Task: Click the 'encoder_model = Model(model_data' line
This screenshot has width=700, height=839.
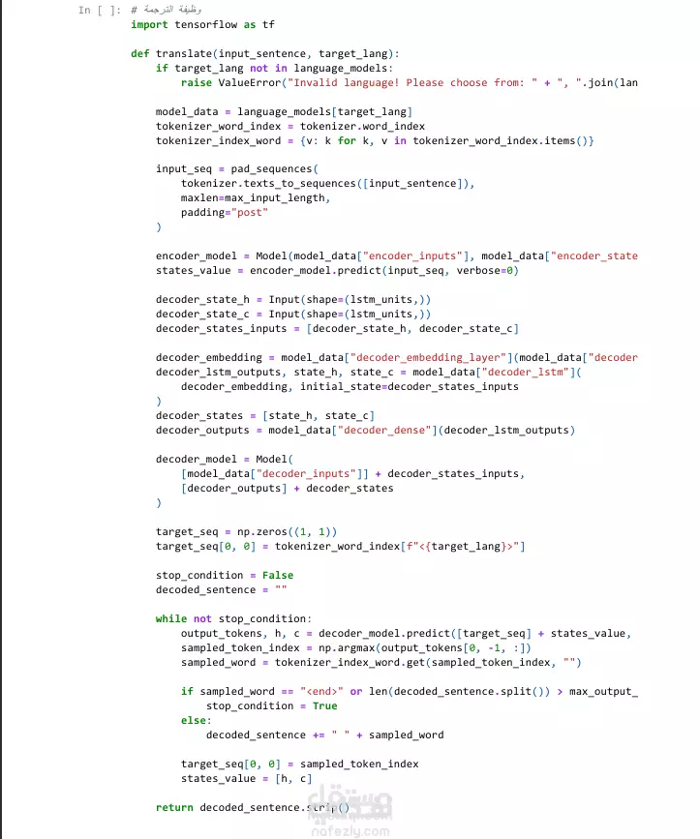Action: (397, 255)
